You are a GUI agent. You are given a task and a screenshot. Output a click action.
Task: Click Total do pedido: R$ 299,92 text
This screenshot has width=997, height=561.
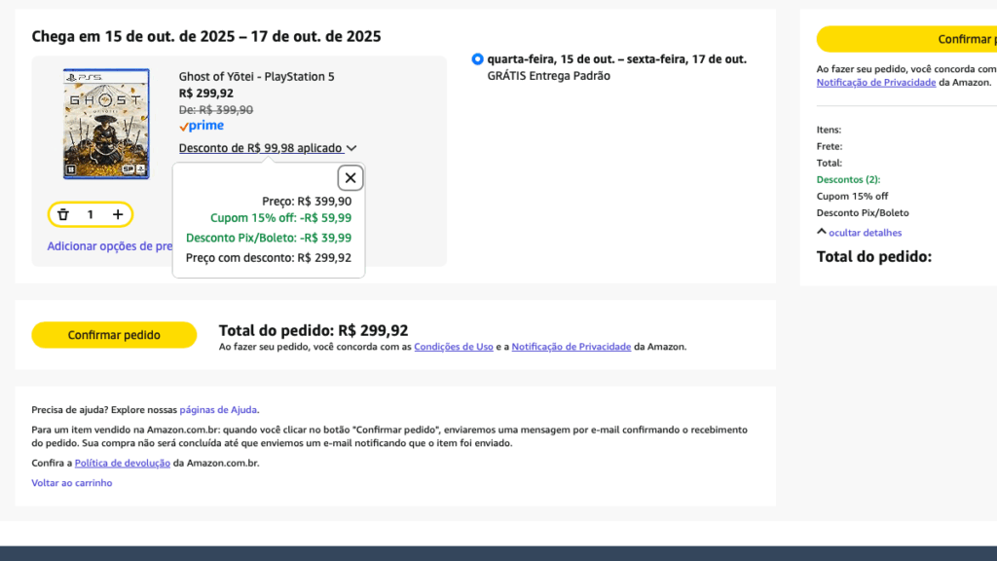(314, 331)
